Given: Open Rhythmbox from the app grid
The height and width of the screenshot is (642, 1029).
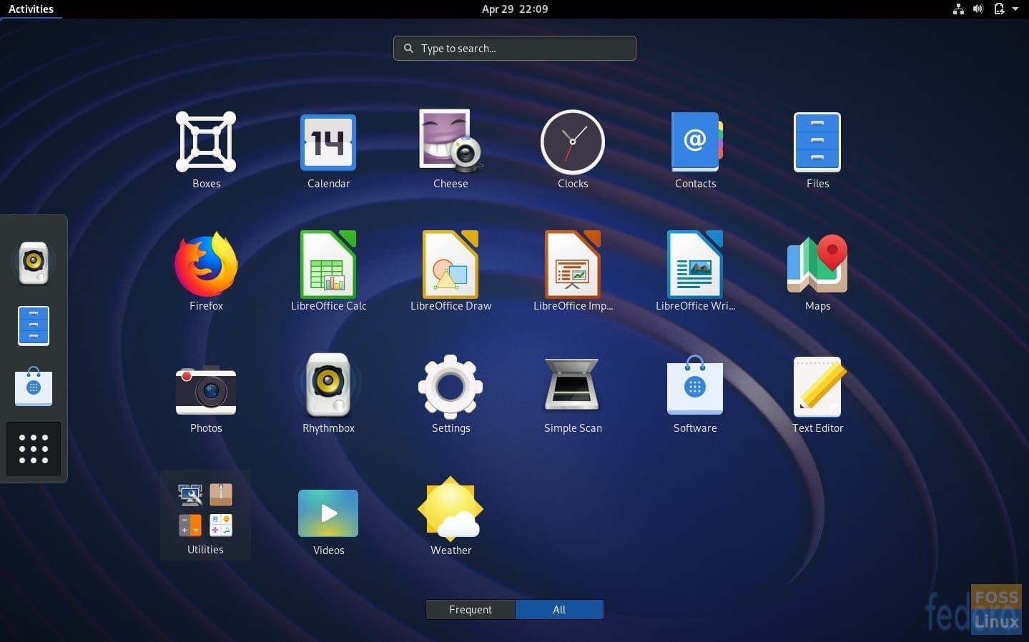Looking at the screenshot, I should click(328, 385).
